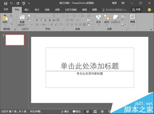Click the Arrange (排列) icon
The height and width of the screenshot is (114, 154).
tap(106, 17)
